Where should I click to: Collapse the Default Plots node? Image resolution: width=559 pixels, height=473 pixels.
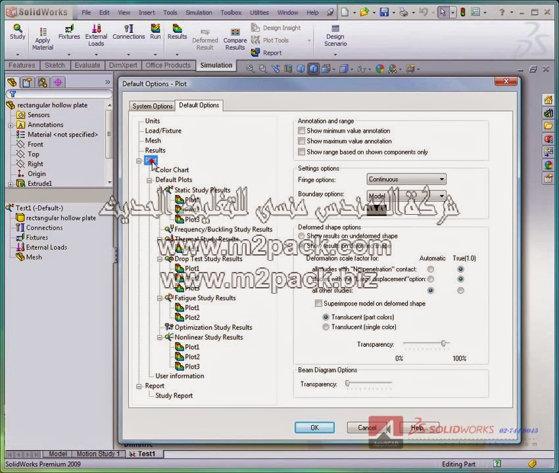pos(149,181)
